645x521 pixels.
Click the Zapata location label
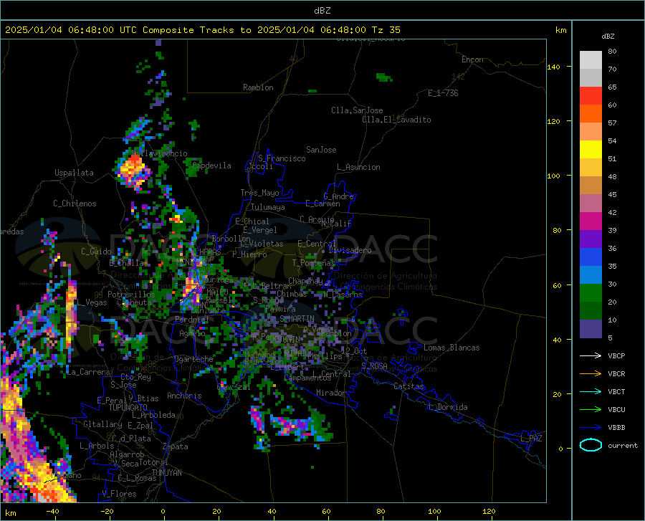pos(176,446)
